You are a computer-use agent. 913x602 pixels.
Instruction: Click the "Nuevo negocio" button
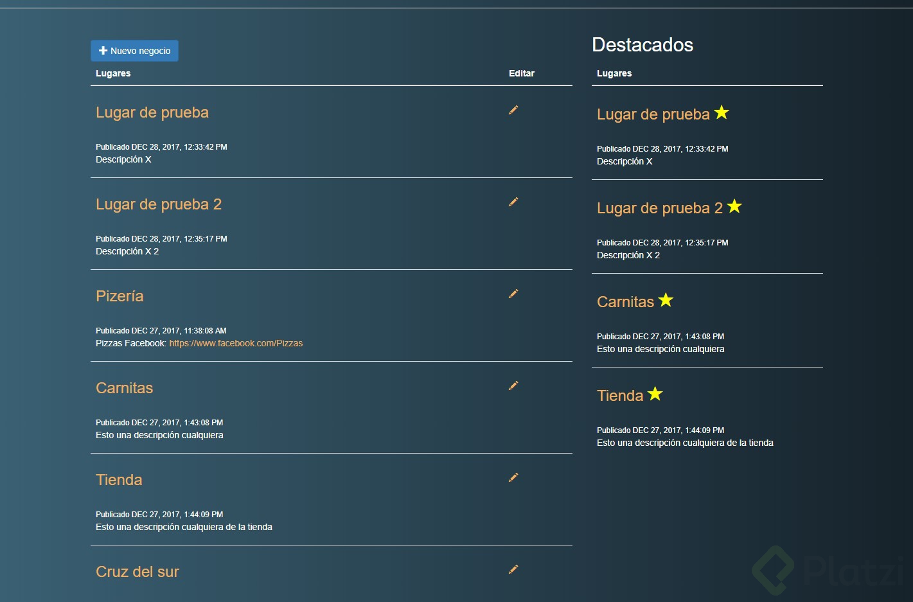click(x=134, y=50)
